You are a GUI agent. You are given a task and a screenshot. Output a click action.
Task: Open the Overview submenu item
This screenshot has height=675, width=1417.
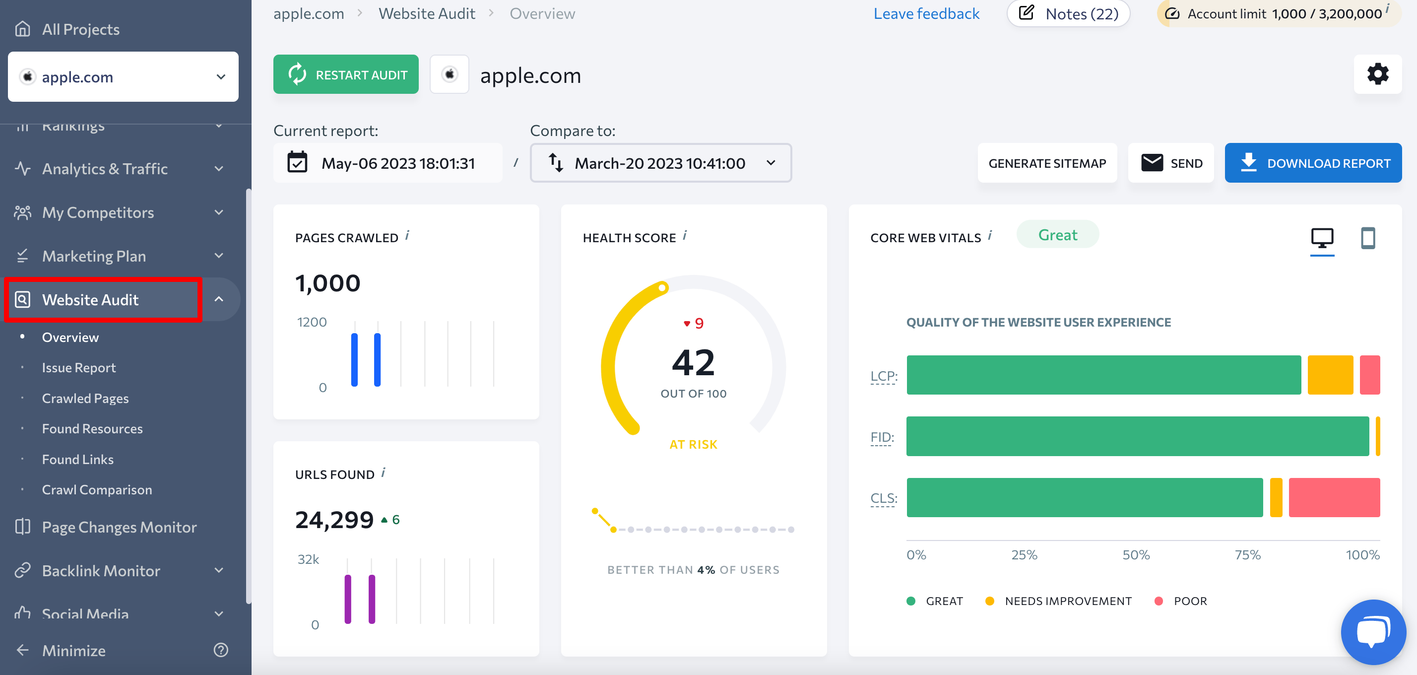(70, 337)
